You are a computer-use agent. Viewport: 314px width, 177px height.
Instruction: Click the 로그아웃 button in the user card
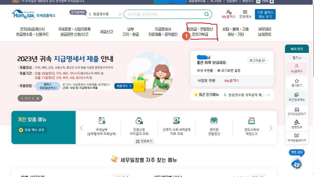coord(257,60)
